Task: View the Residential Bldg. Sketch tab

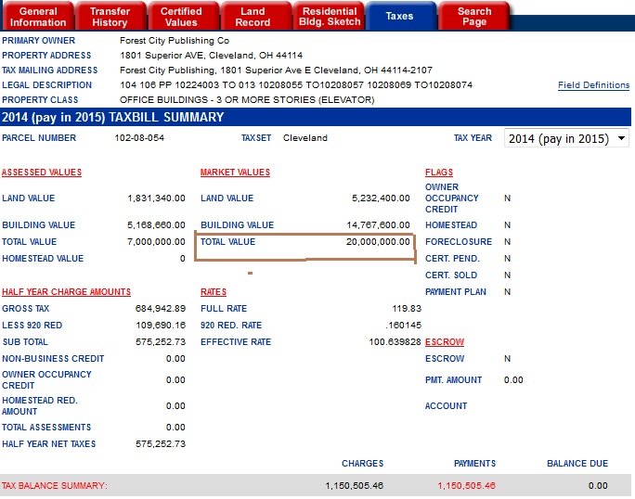Action: click(x=330, y=16)
